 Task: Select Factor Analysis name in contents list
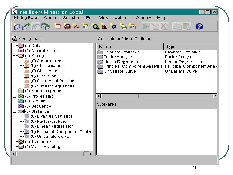pyautogui.click(x=118, y=57)
